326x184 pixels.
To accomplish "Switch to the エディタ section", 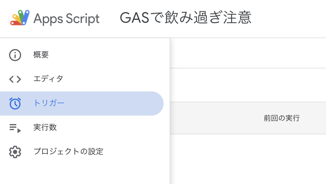I will 48,79.
